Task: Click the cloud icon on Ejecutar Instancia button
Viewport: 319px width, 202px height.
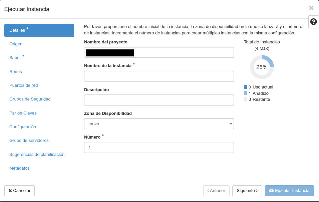Action: (x=272, y=191)
